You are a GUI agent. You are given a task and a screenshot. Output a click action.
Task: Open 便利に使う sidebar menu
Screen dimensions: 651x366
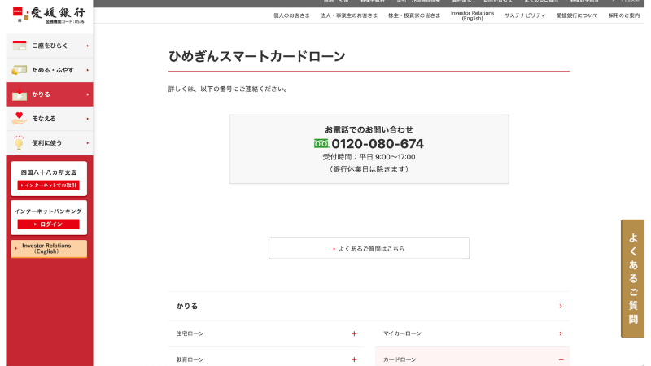50,143
